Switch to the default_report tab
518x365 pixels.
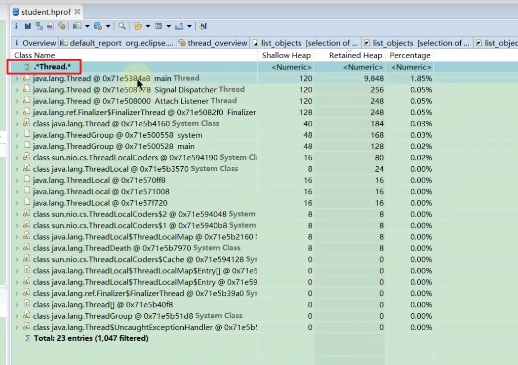coord(118,43)
